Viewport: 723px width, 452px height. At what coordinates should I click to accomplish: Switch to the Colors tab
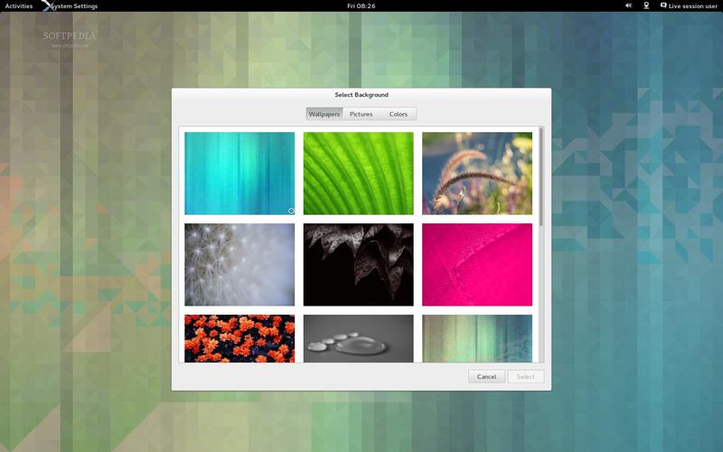399,114
